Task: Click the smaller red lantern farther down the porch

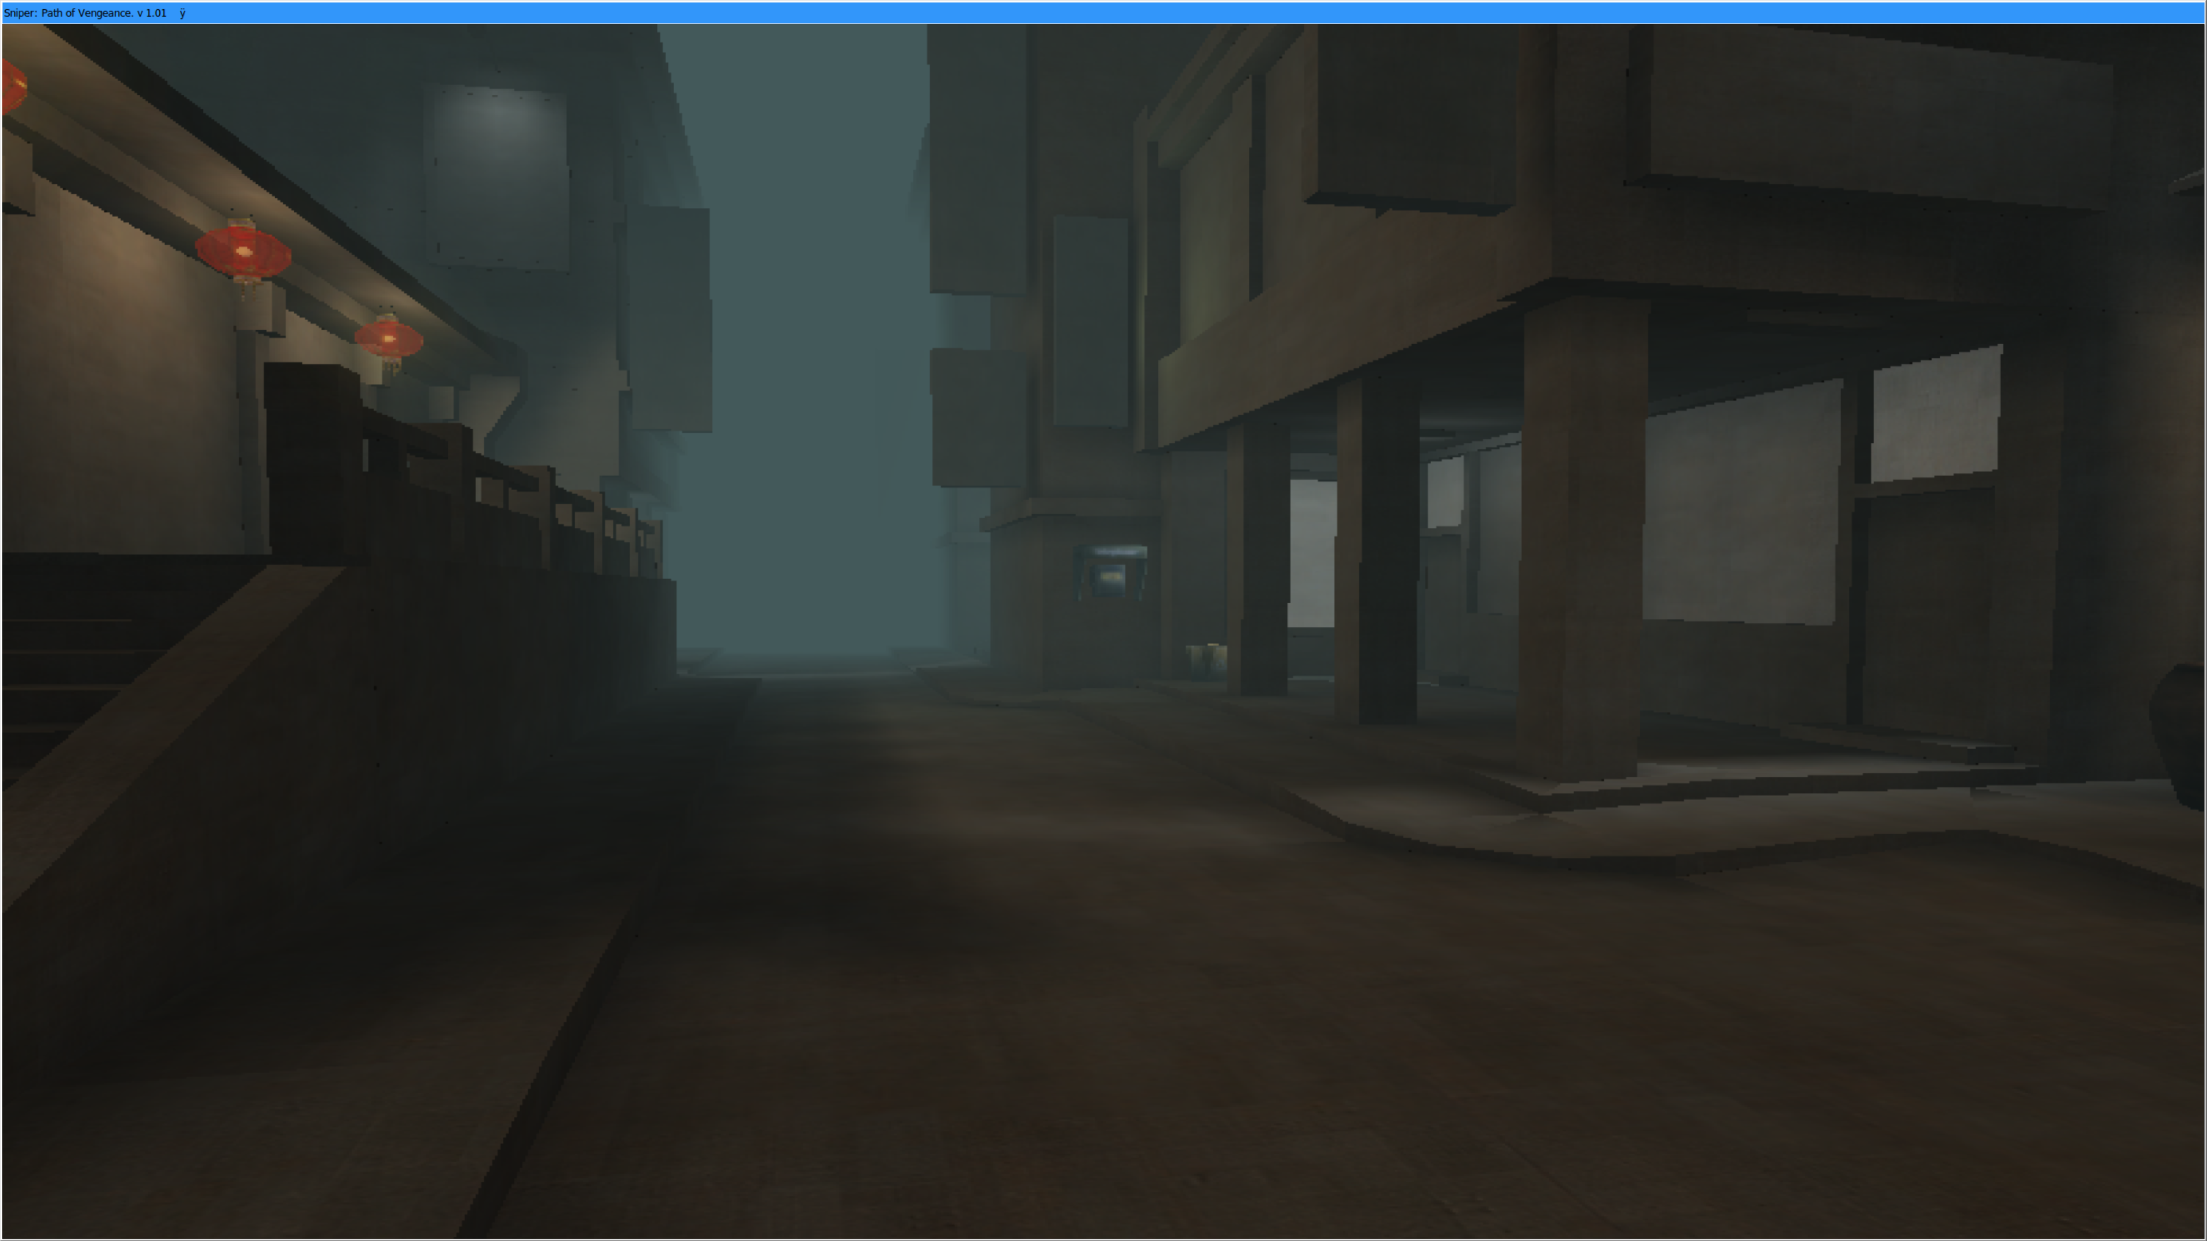Action: coord(389,340)
